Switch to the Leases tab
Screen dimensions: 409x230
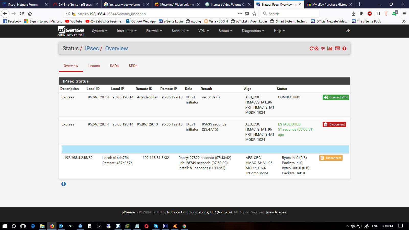pos(94,66)
